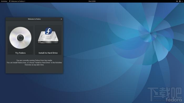This screenshot has width=184, height=103.
Task: Click the silver disc Try Fedora icon
Action: (x=20, y=38)
